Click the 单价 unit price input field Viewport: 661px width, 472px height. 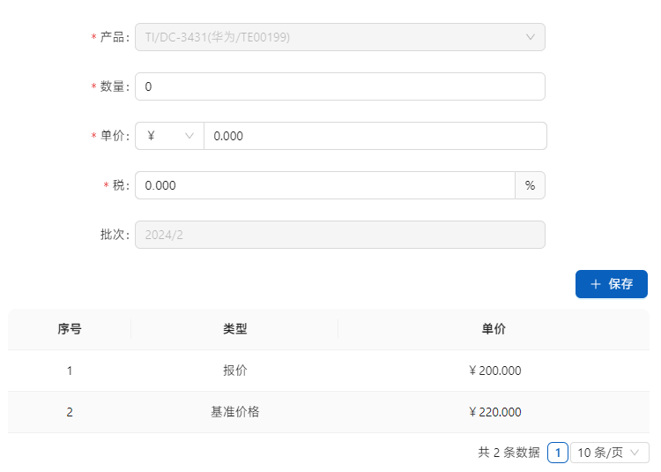click(x=375, y=136)
